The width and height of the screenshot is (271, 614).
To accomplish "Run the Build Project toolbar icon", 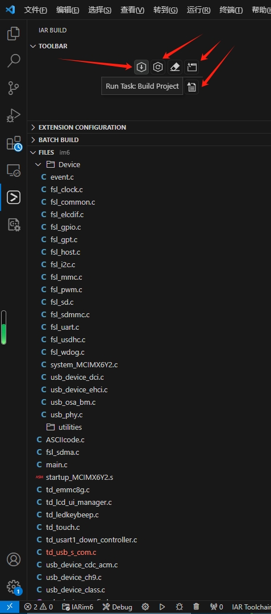I will [141, 67].
